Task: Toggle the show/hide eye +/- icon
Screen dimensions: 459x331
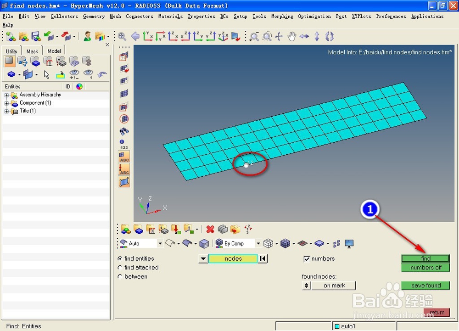Action: tap(74, 74)
